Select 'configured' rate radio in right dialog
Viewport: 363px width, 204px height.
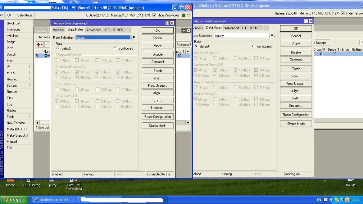click(x=254, y=47)
